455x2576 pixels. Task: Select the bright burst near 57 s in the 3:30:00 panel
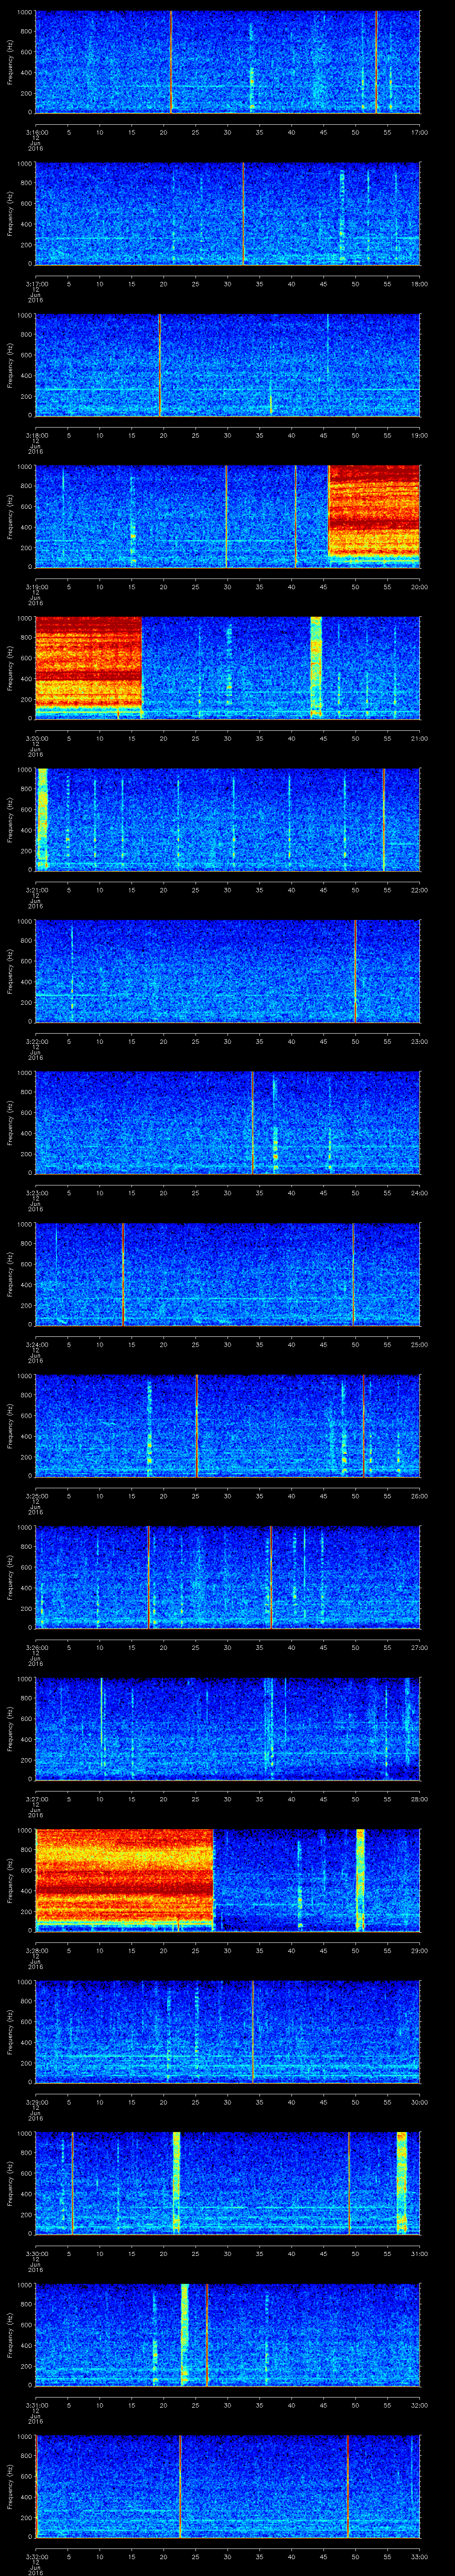[x=402, y=2183]
